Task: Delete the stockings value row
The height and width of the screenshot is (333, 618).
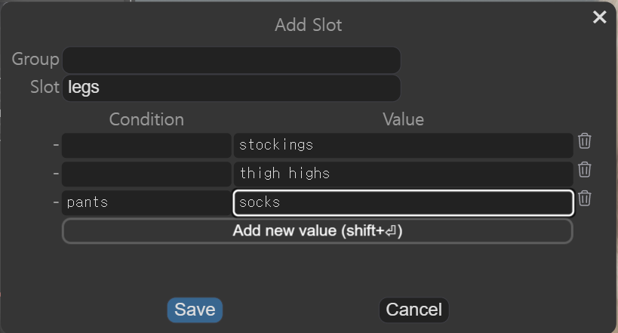Action: pos(585,141)
